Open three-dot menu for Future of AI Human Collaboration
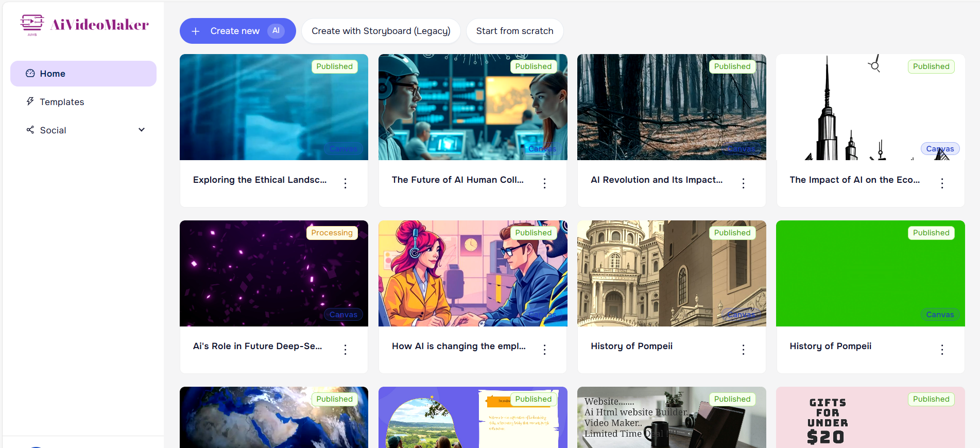980x448 pixels. click(x=544, y=183)
